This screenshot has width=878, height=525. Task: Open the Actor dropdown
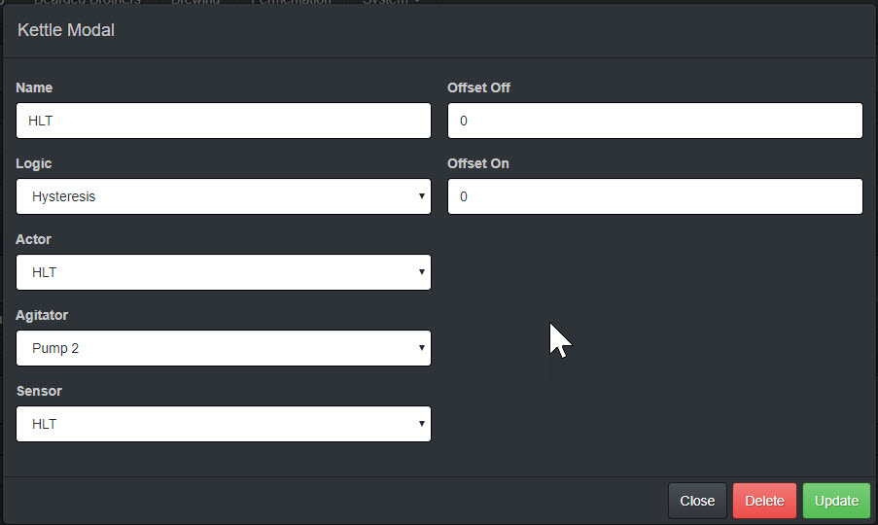224,272
